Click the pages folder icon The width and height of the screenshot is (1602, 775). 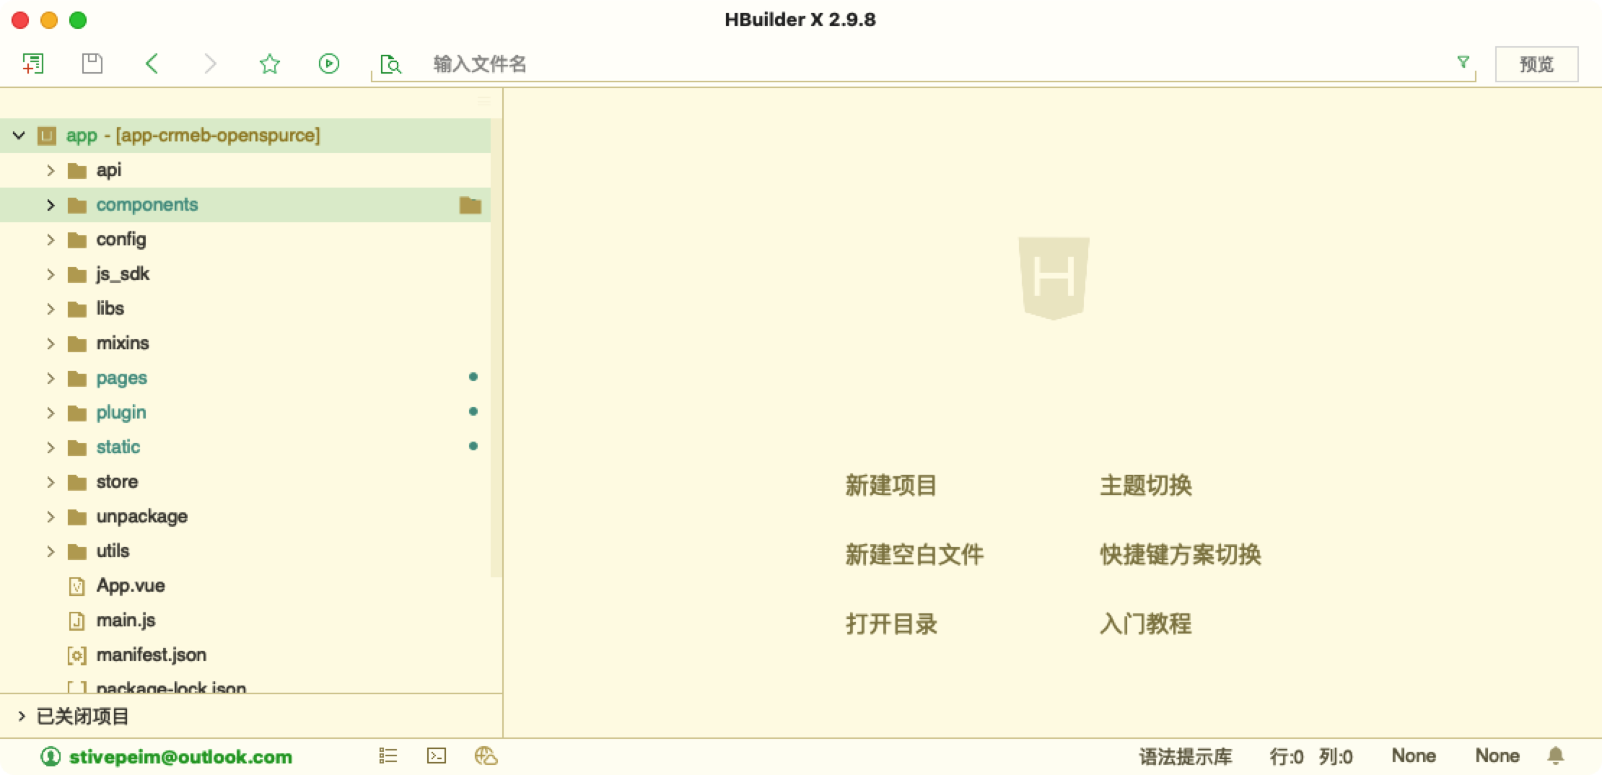(76, 378)
